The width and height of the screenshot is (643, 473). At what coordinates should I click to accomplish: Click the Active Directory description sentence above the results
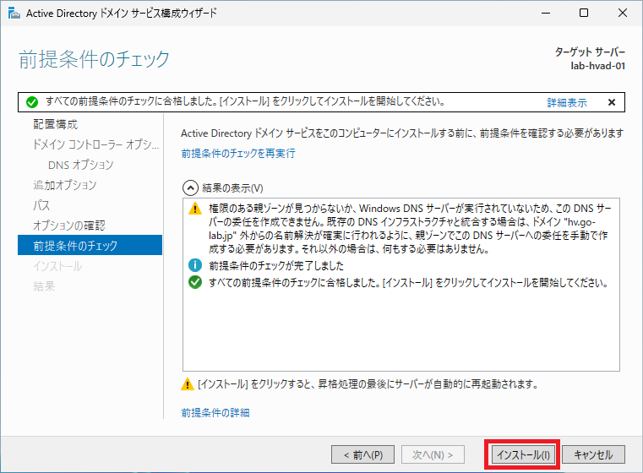tap(402, 133)
